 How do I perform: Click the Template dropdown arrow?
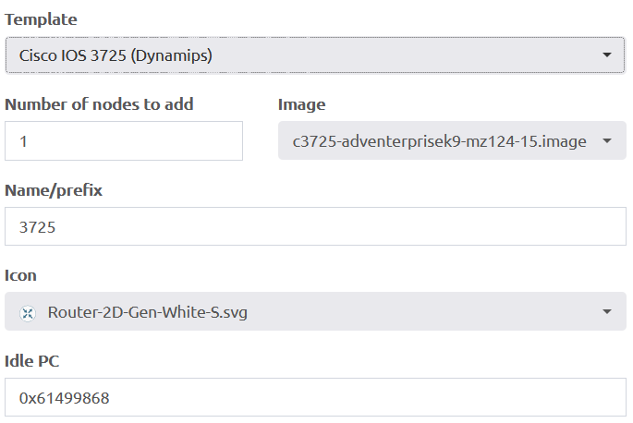click(x=607, y=54)
